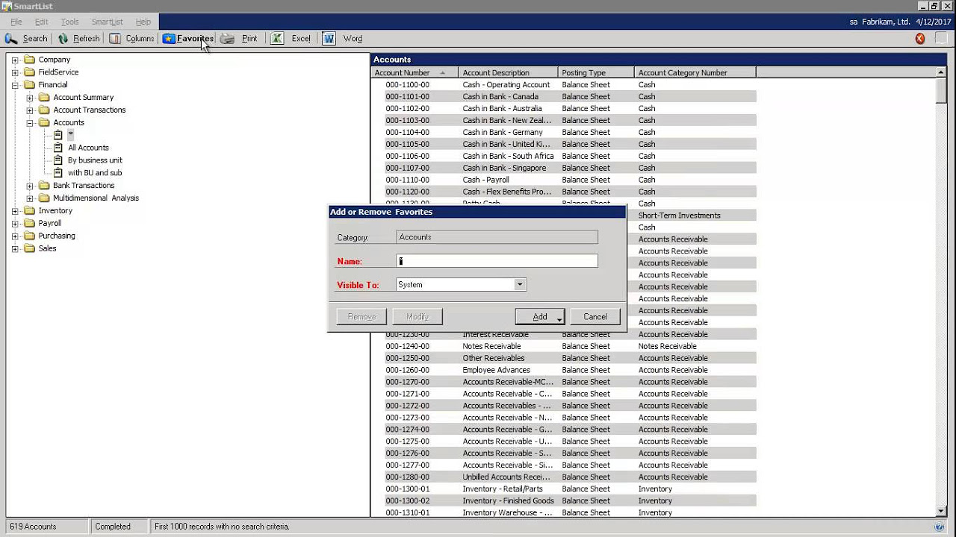Select the Financial tree label
The width and height of the screenshot is (956, 537).
click(x=53, y=85)
